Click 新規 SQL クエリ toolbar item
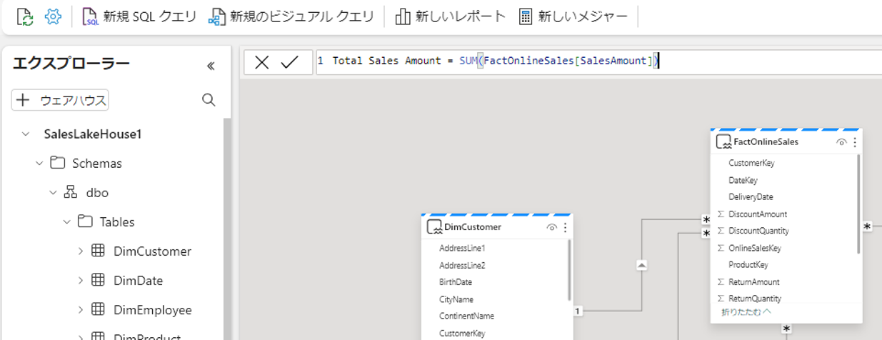Image resolution: width=882 pixels, height=340 pixels. point(140,16)
